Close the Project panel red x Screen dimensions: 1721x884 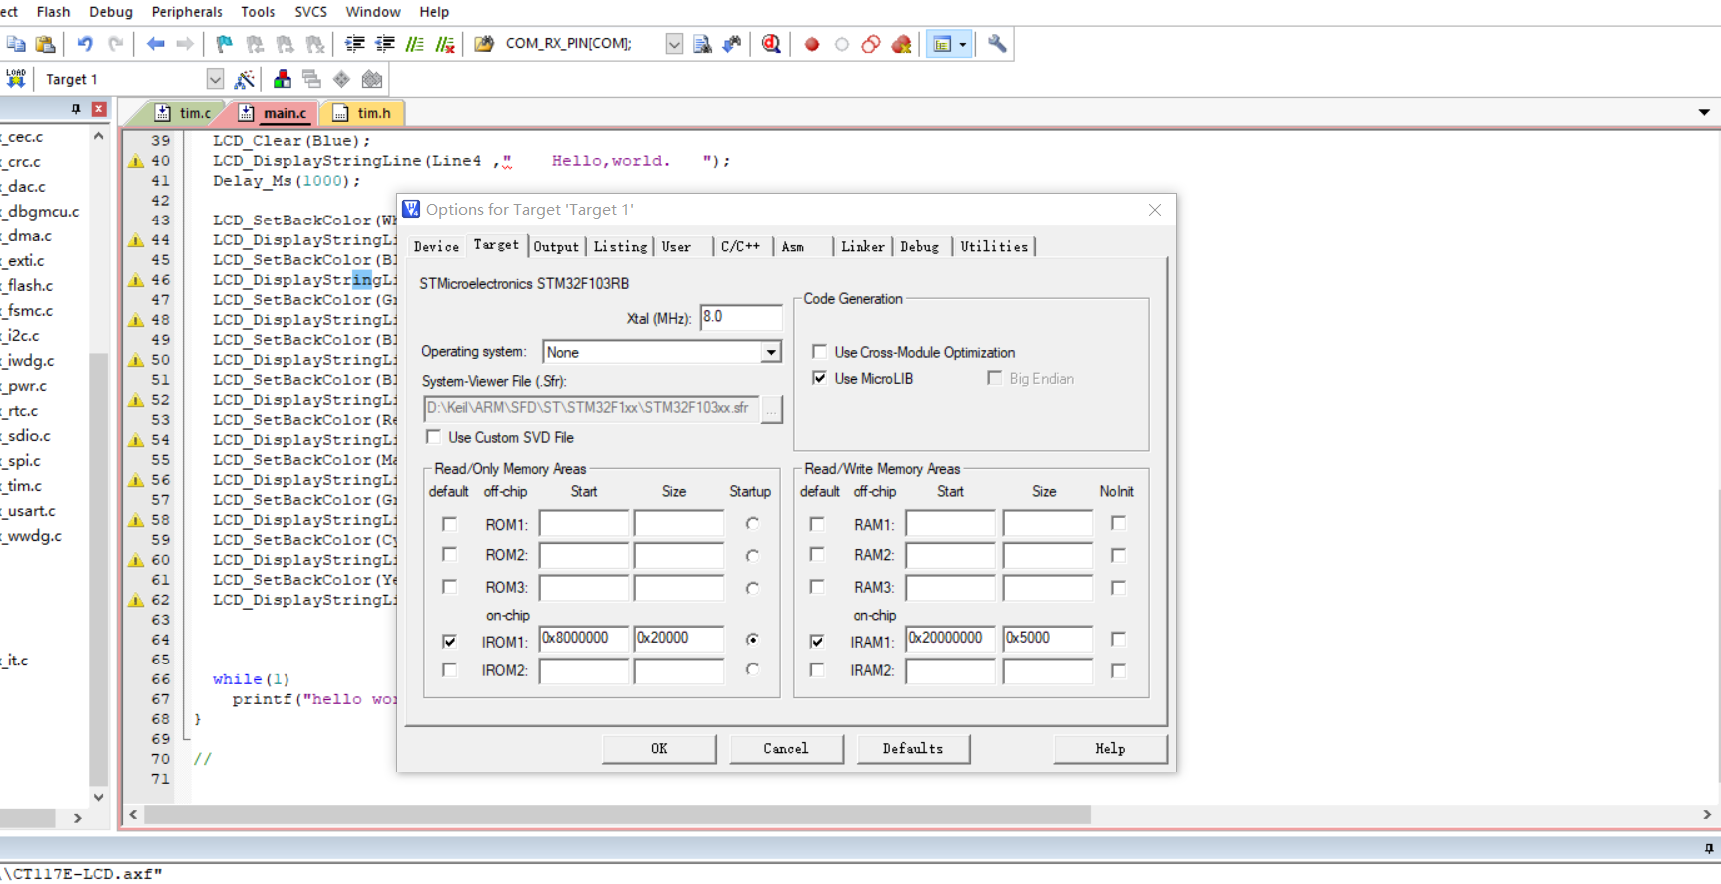point(99,108)
